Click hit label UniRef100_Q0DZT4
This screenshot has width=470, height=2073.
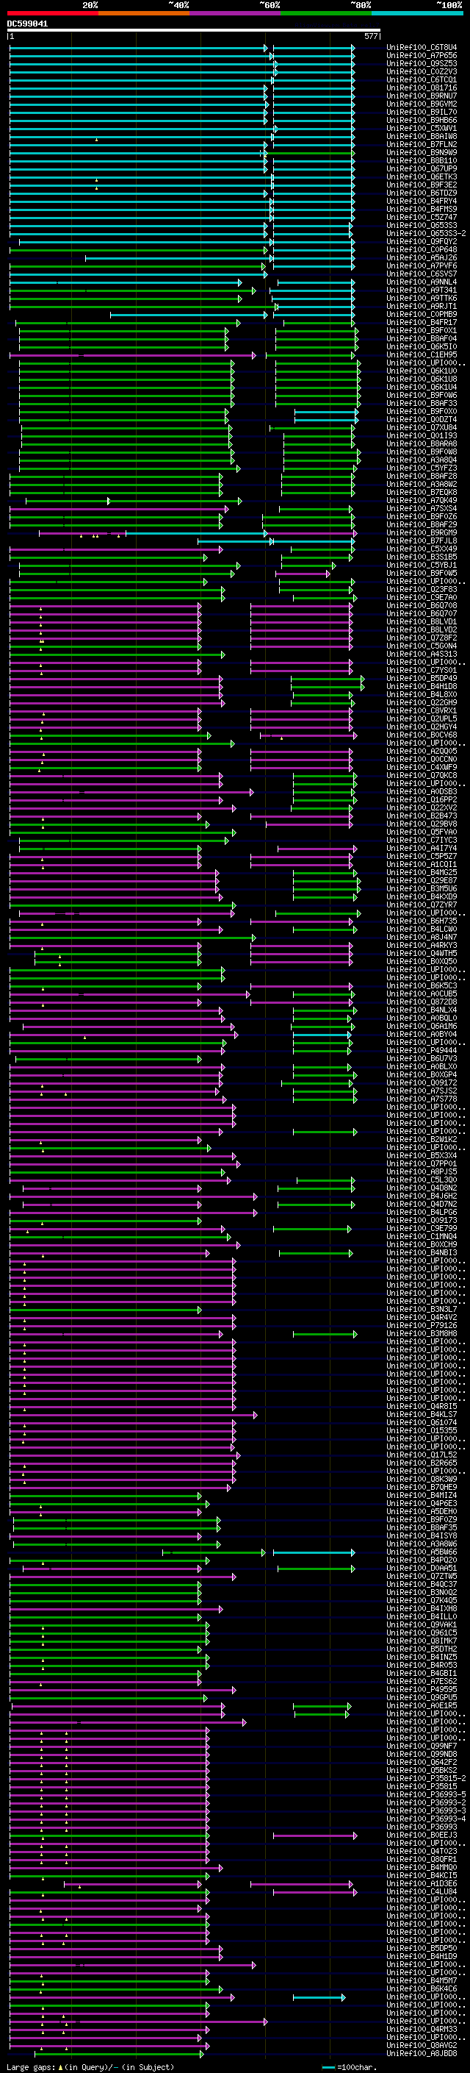(x=421, y=419)
